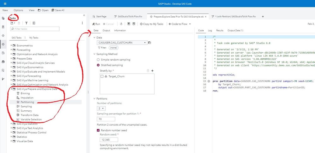Expand the Econometrics task folder
Viewport: 315px width, 153px height.
point(11,45)
